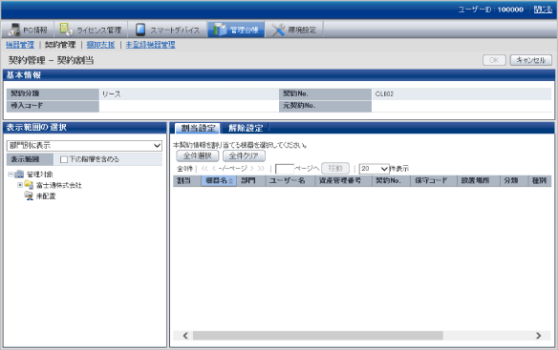Open the 未登録機器管理 link
558x350 pixels.
click(151, 45)
